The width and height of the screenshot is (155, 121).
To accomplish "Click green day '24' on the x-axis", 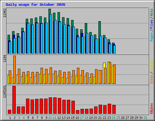I will pyautogui.click(x=114, y=118).
